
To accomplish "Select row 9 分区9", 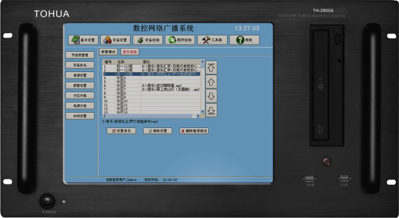I will coord(151,97).
